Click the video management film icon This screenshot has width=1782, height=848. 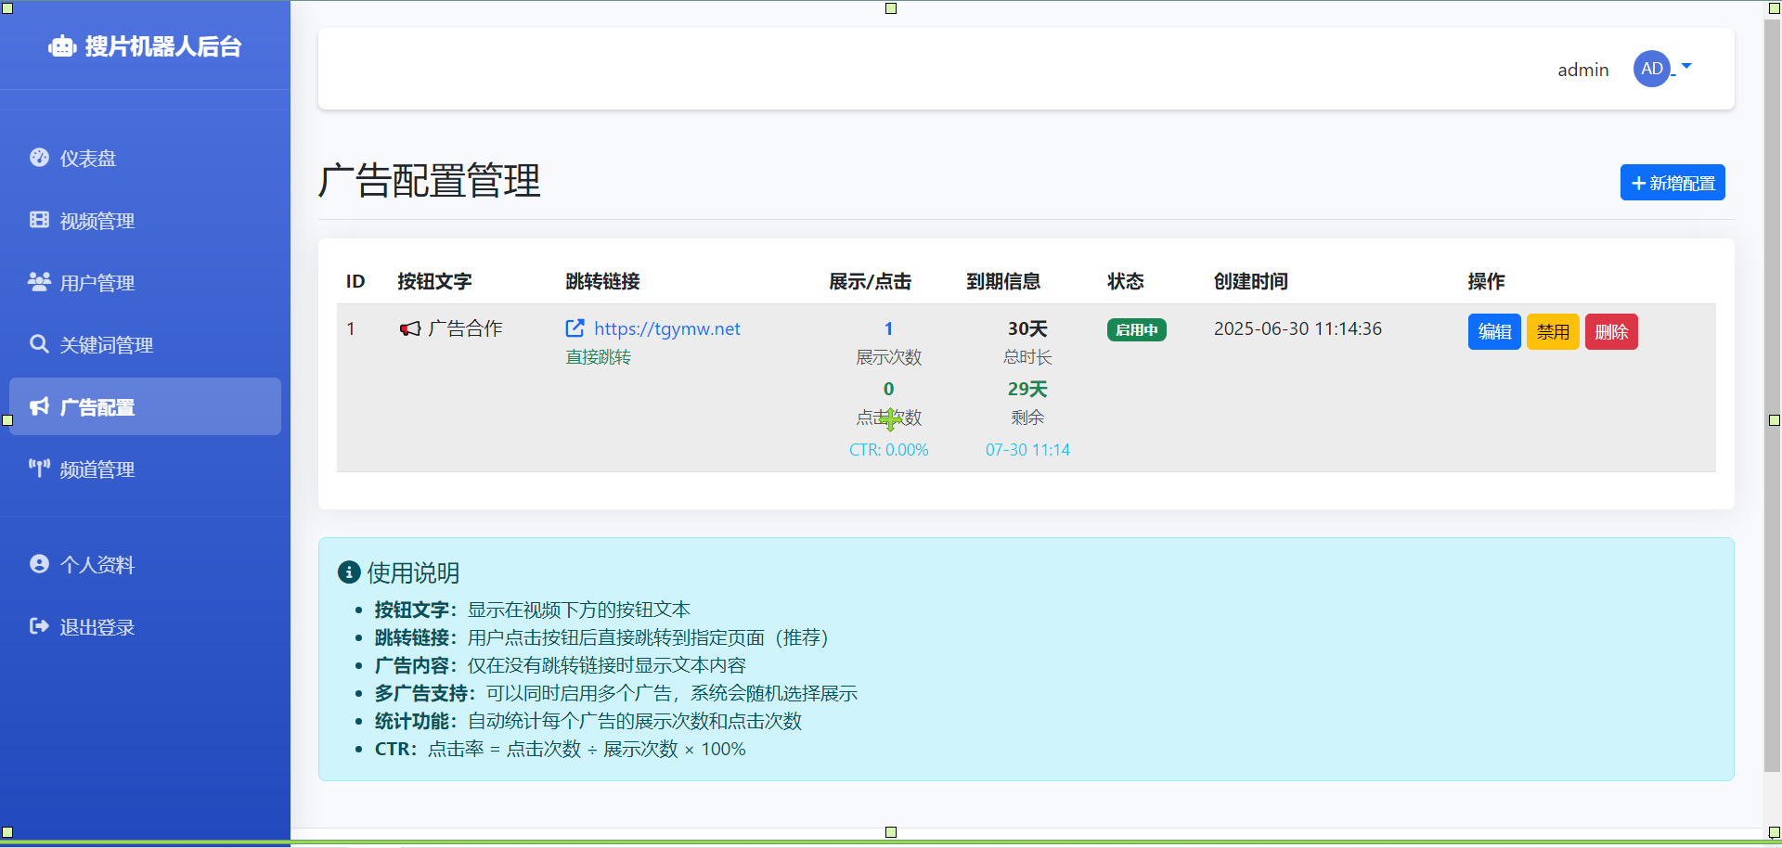click(39, 220)
